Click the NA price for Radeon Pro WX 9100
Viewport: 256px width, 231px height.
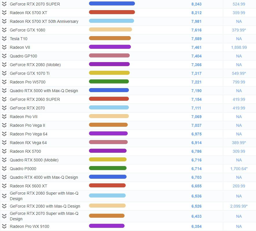[x=239, y=226]
